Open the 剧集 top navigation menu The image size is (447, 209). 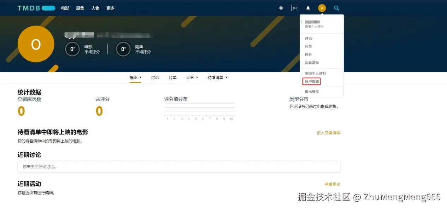click(80, 8)
